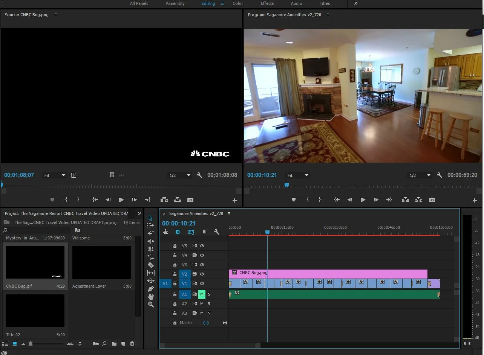Viewport: 484px width, 355px height.
Task: Toggle V5 track output eye icon
Action: pyautogui.click(x=202, y=246)
